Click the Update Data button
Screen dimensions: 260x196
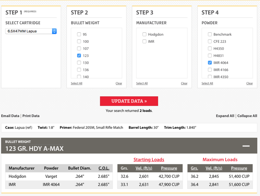coord(129,101)
